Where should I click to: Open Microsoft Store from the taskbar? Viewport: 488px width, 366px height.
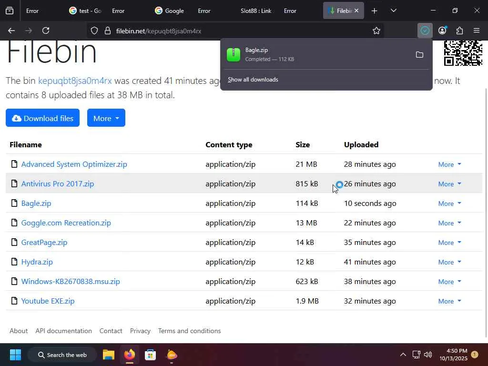pyautogui.click(x=150, y=355)
